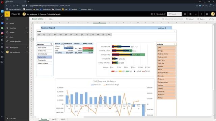Screen dimensions: 216x121
Task: Open the Data dropdown
Action: (201, 19)
